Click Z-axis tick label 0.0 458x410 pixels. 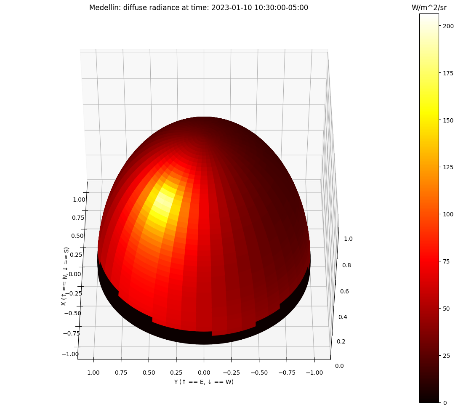[x=339, y=366]
